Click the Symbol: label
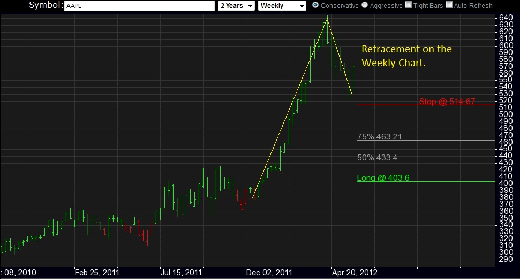This screenshot has width=520, height=279. click(46, 5)
